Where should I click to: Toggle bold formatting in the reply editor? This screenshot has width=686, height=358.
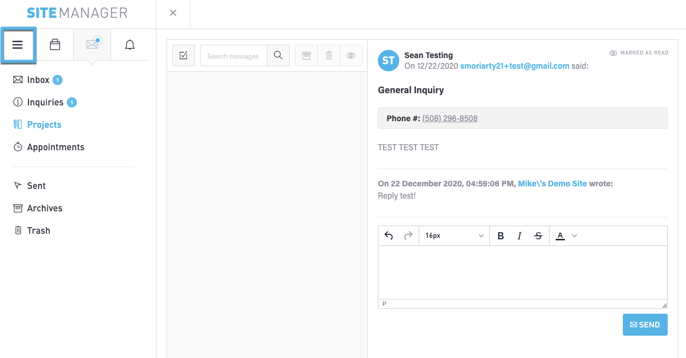(x=501, y=236)
